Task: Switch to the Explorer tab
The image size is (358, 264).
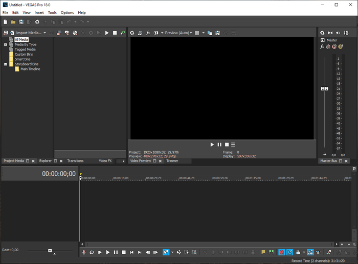Action: click(x=46, y=161)
